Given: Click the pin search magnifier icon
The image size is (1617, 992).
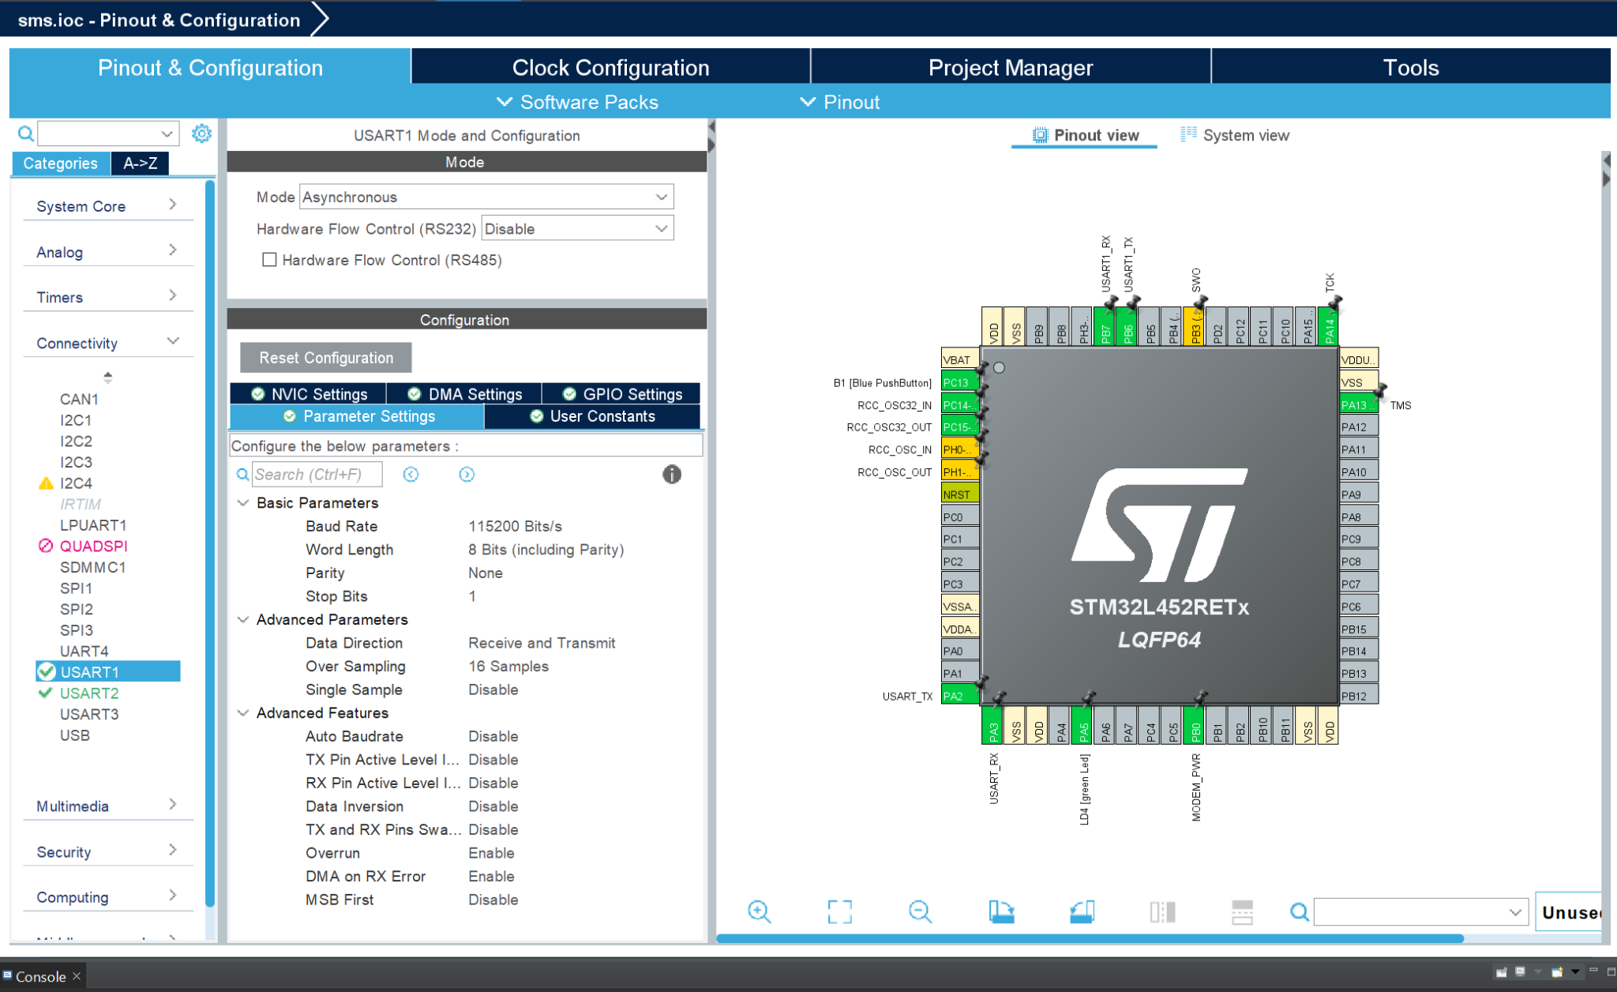Looking at the screenshot, I should pyautogui.click(x=1299, y=912).
